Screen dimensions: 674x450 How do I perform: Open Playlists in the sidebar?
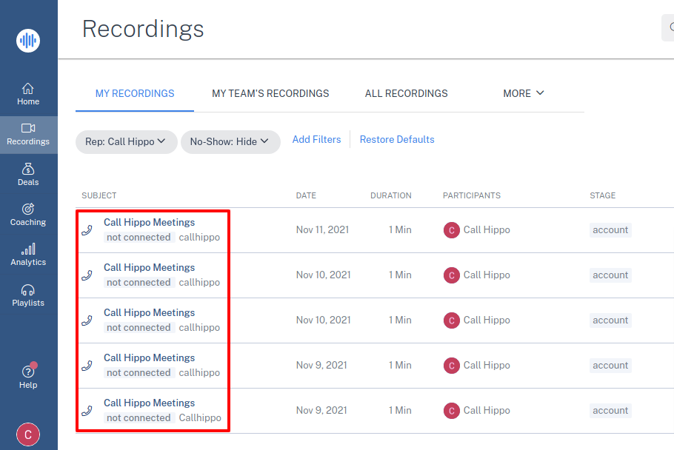(28, 295)
